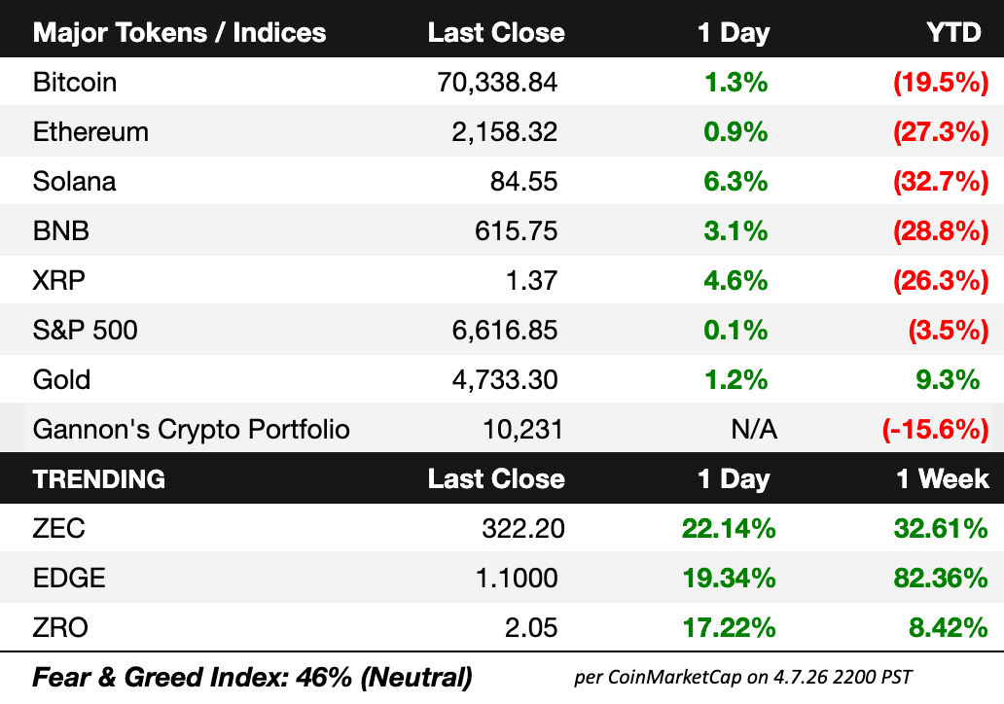Select the ZEC trending token
This screenshot has height=704, width=1004.
coord(59,529)
